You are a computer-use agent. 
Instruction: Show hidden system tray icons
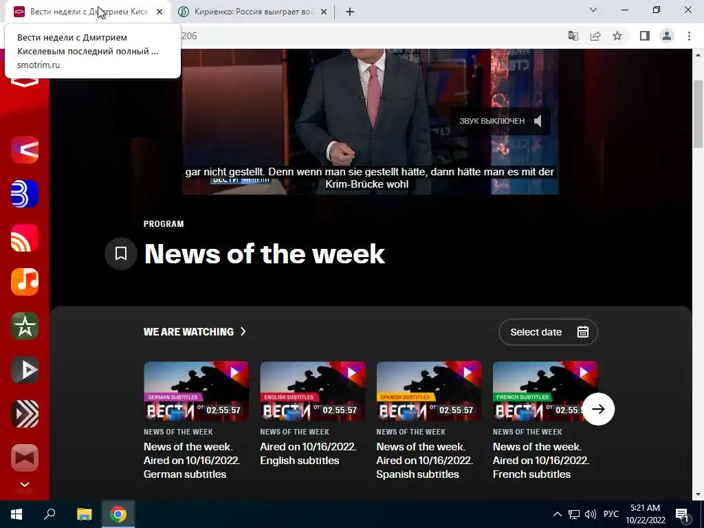tap(557, 514)
